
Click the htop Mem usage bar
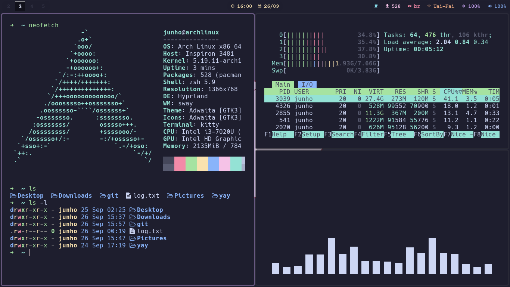coord(326,63)
